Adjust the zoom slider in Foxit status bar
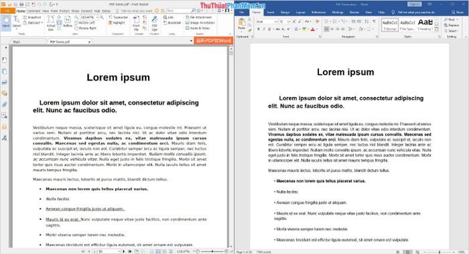The height and width of the screenshot is (254, 469). click(212, 251)
